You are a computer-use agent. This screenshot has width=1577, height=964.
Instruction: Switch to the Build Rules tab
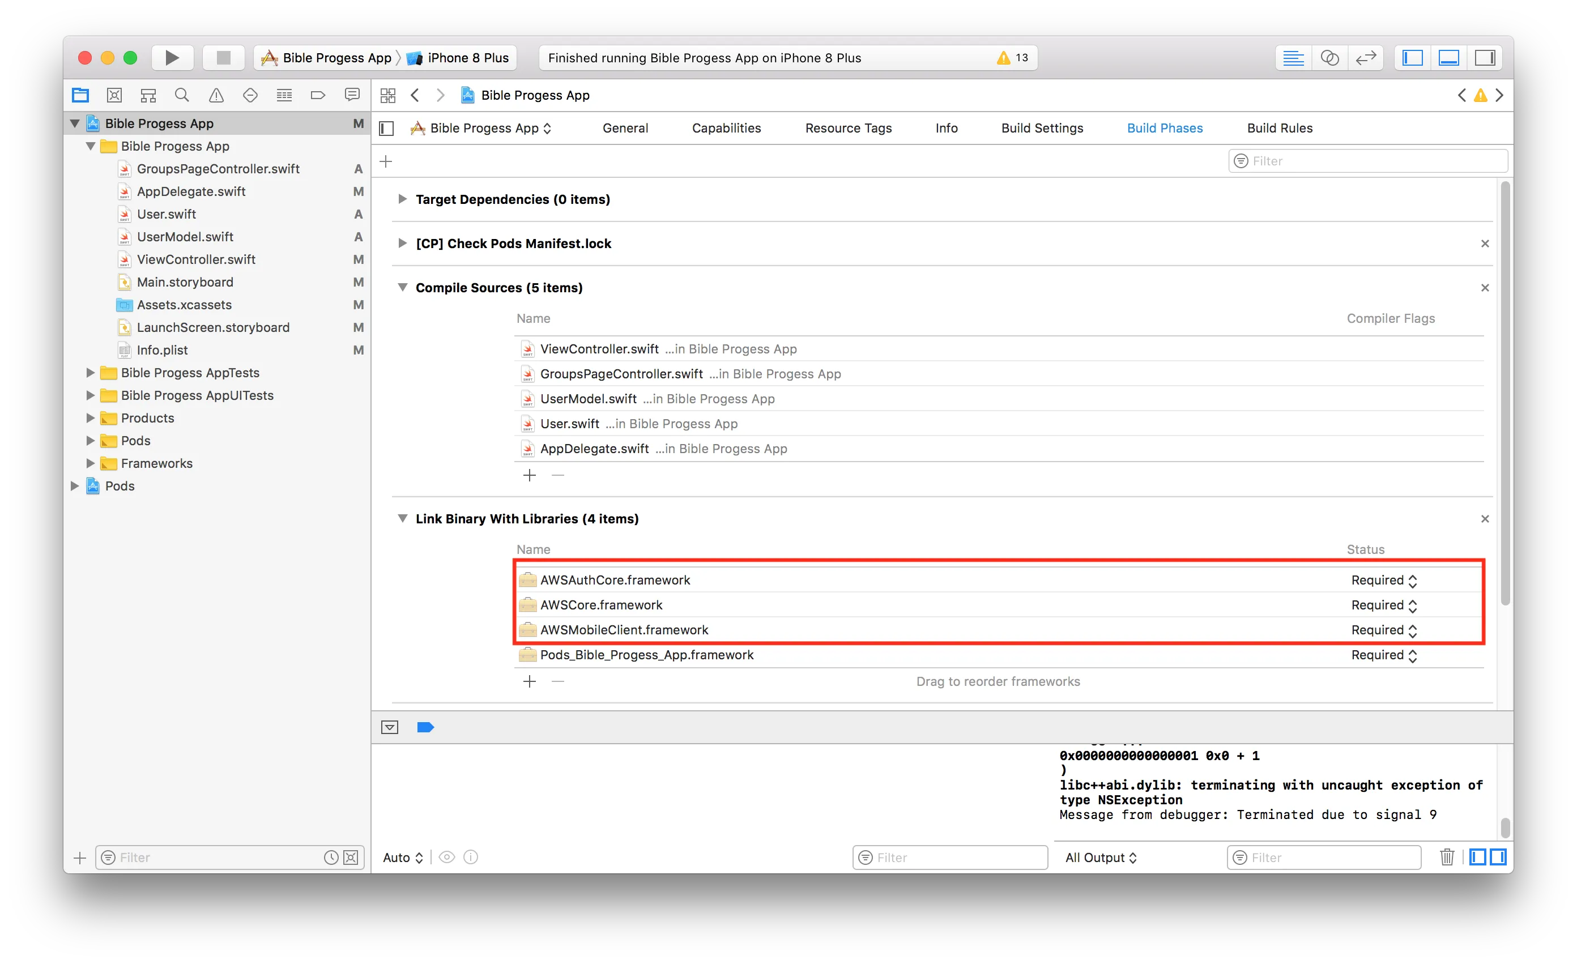(x=1280, y=128)
